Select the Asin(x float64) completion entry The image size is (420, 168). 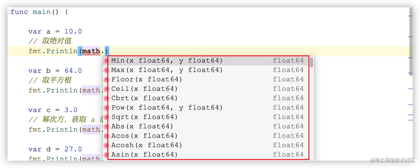[x=206, y=155]
